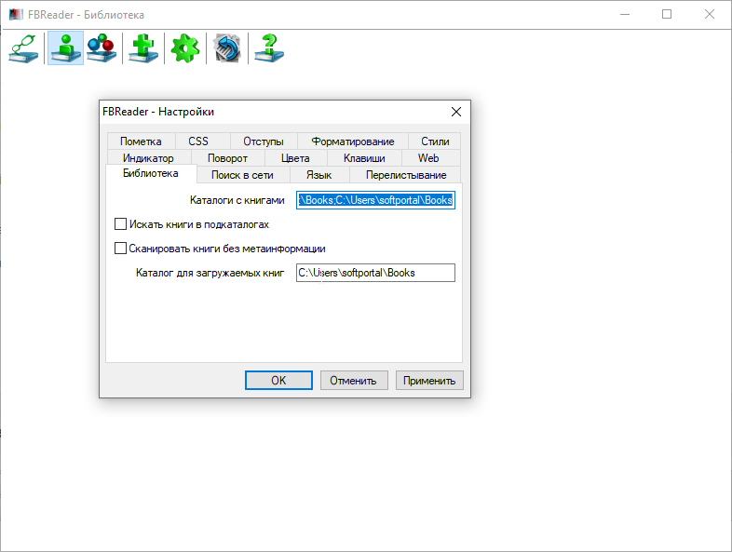Switch to the Язык tab
Image resolution: width=732 pixels, height=552 pixels.
click(319, 175)
